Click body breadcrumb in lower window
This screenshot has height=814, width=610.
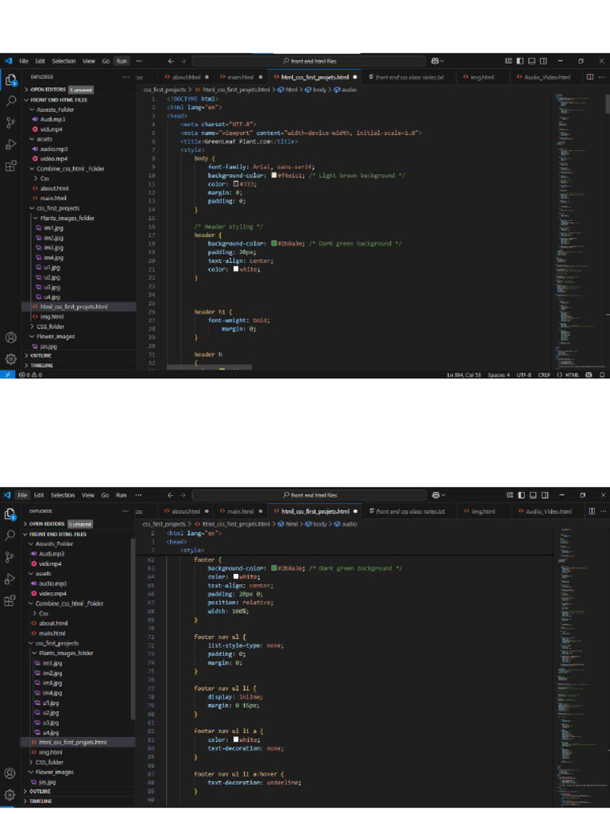[316, 524]
